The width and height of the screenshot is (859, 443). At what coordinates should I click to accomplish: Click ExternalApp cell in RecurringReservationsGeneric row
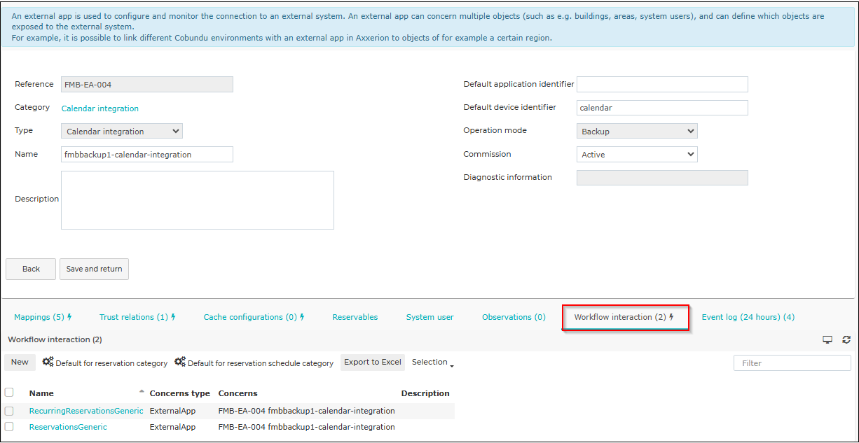coord(172,411)
